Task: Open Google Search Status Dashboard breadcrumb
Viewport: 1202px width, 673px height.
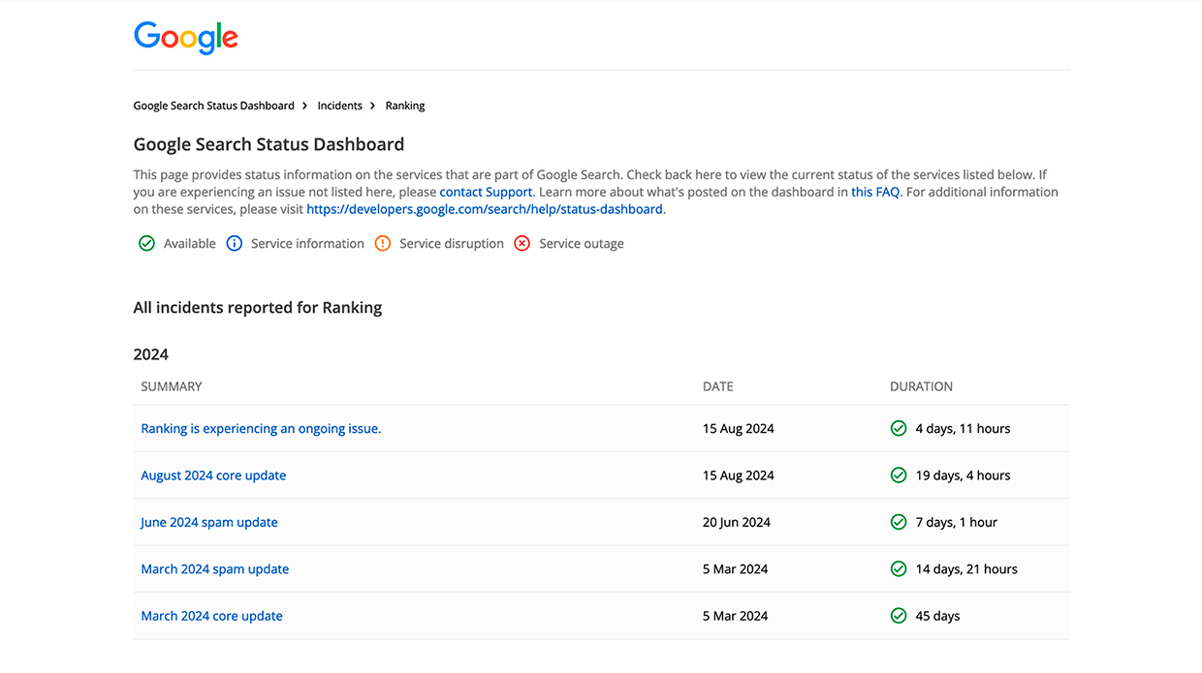Action: pos(213,106)
